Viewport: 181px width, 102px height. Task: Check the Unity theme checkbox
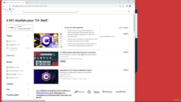coord(7,41)
